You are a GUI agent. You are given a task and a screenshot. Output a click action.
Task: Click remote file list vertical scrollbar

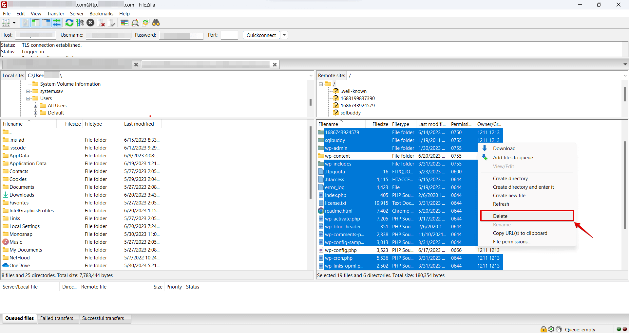625,185
